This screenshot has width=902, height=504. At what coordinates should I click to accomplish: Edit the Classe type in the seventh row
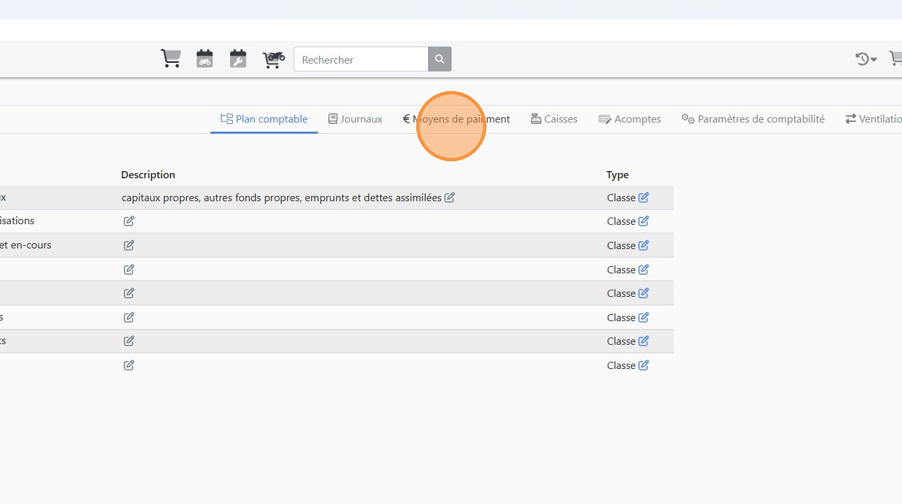[x=644, y=341]
